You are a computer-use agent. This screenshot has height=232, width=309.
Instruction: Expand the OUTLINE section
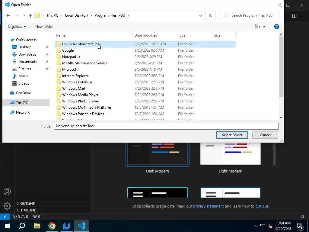[x=53, y=204]
